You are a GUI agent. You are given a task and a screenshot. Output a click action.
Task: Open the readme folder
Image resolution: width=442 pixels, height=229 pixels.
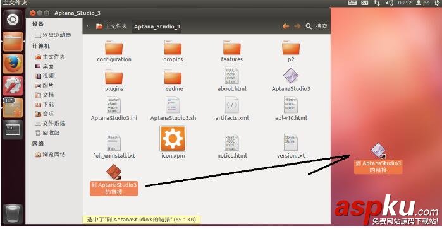tap(173, 81)
